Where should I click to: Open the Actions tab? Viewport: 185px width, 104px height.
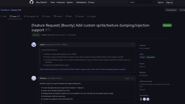click(x=46, y=16)
